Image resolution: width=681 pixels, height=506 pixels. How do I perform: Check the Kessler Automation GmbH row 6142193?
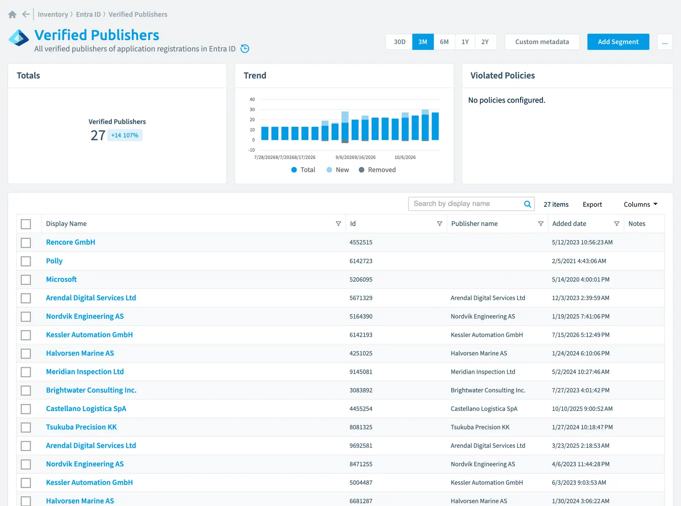26,335
